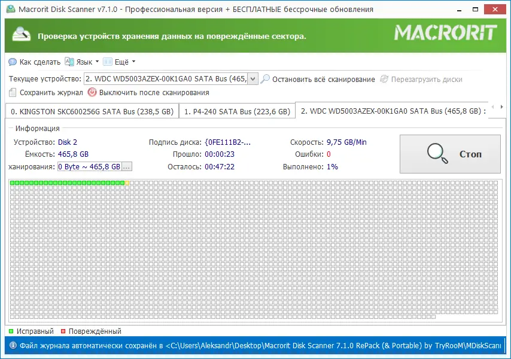511x359 pixels.
Task: Click disk signature '{0FE111B2-...'
Action: 228,142
